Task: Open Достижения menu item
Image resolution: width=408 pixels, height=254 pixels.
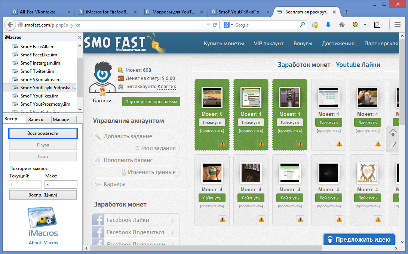Action: [x=338, y=43]
